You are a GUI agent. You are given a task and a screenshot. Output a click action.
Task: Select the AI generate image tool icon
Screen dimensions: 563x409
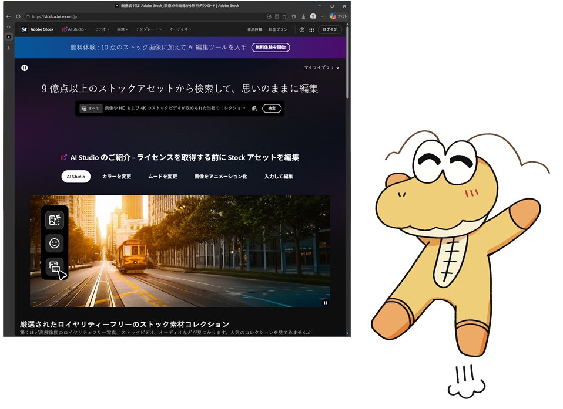pyautogui.click(x=55, y=219)
